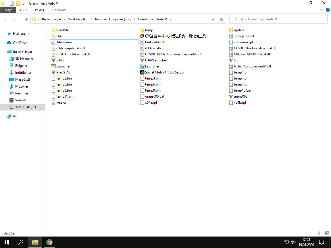
Task: Select the temp folder icon
Action: tap(142, 30)
